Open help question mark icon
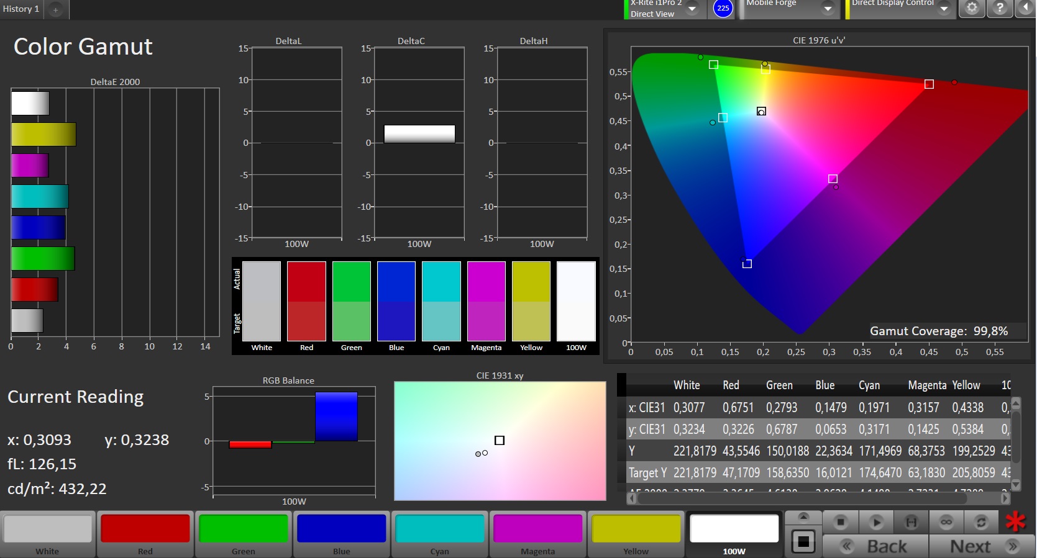Viewport: 1037px width, 558px height. coord(1000,8)
